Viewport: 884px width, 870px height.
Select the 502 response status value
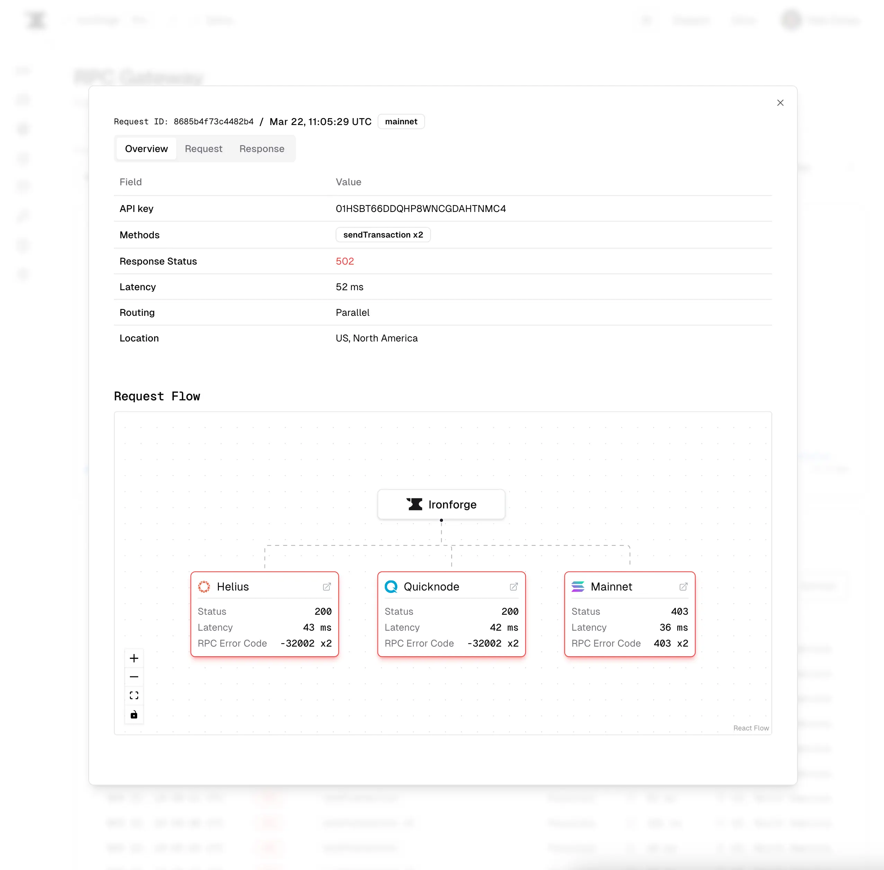(x=345, y=261)
